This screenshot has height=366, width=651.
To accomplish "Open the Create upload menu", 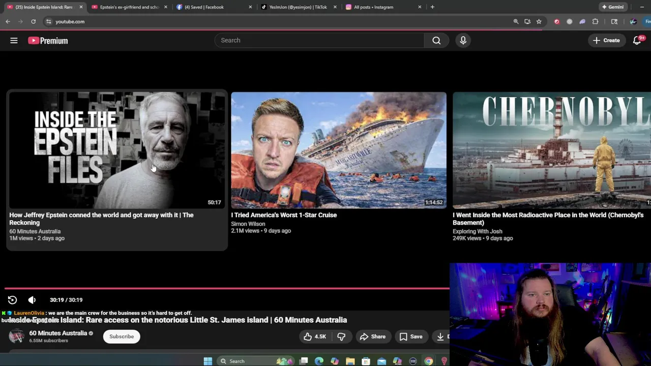I will click(x=606, y=40).
